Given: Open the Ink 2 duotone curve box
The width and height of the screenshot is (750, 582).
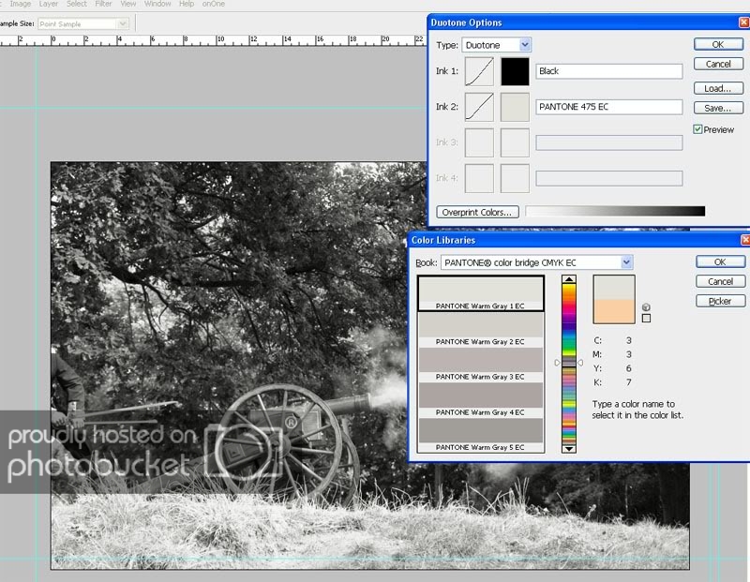Looking at the screenshot, I should [x=480, y=107].
